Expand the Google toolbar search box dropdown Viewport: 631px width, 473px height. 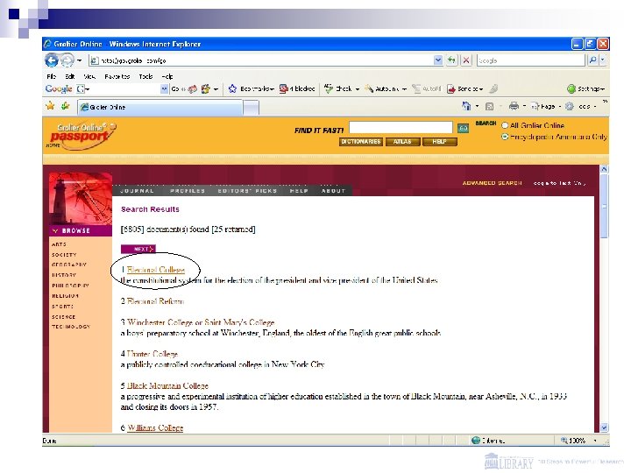(x=164, y=88)
